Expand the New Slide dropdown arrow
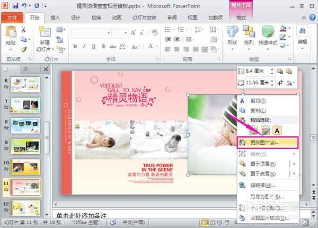Image resolution: width=318 pixels, height=228 pixels. pyautogui.click(x=53, y=49)
